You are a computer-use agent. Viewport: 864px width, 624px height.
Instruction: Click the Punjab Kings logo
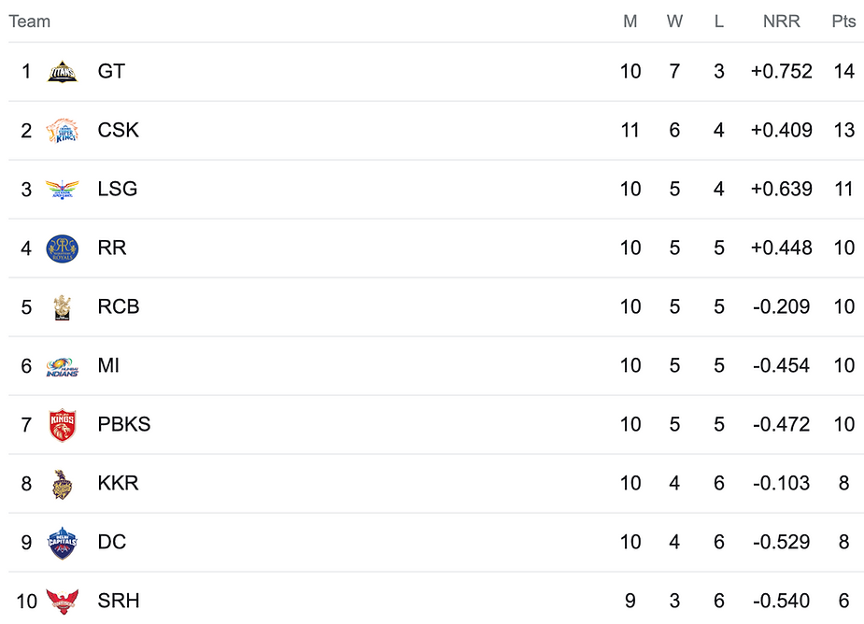tap(63, 425)
